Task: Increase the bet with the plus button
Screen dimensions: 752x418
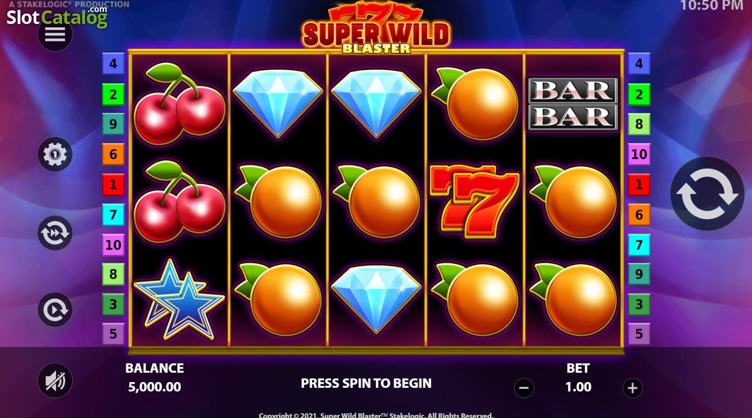Action: (633, 388)
